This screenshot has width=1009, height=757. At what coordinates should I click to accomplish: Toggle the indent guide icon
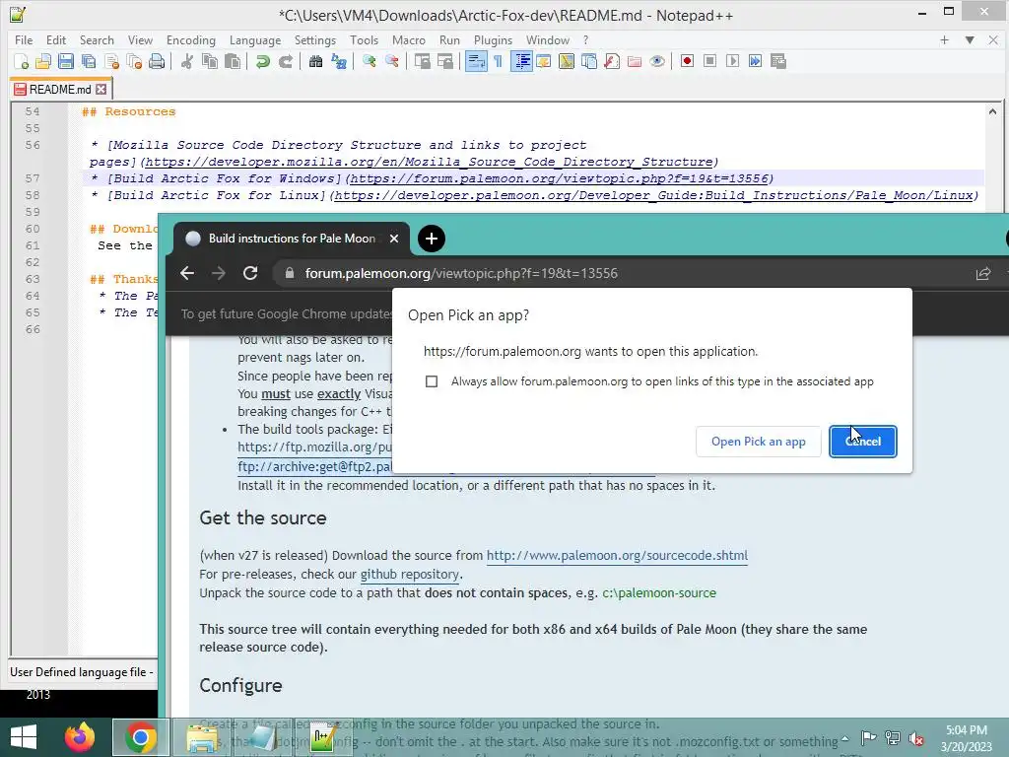click(522, 61)
